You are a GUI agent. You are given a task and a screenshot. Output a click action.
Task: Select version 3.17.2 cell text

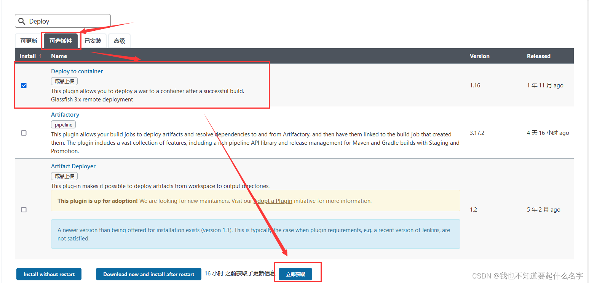[x=477, y=133]
